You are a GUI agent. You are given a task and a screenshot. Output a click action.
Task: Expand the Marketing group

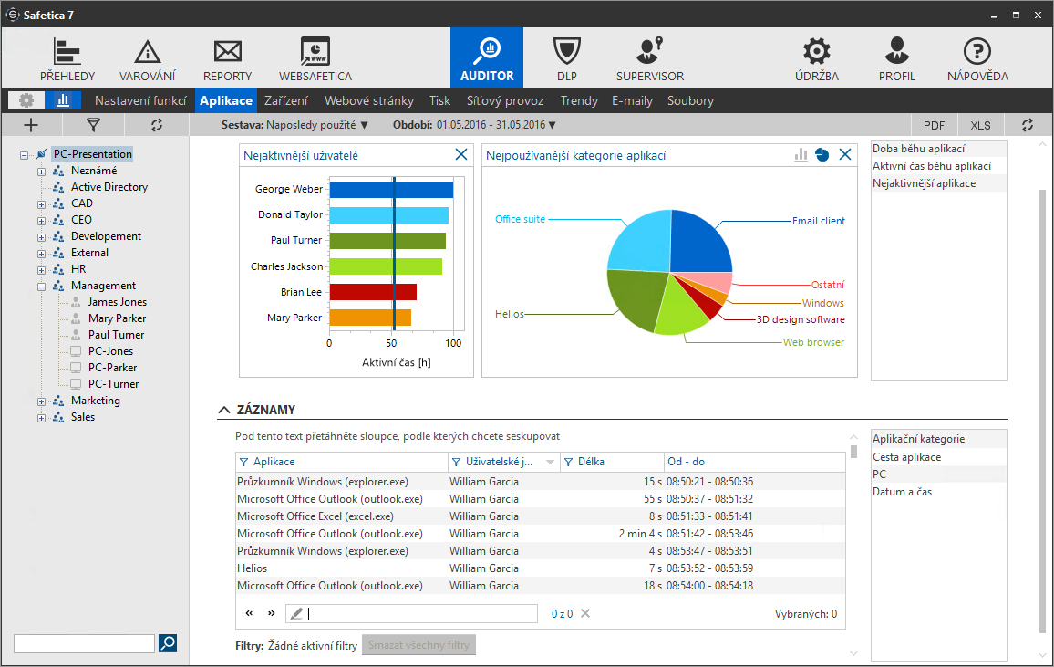click(x=41, y=401)
